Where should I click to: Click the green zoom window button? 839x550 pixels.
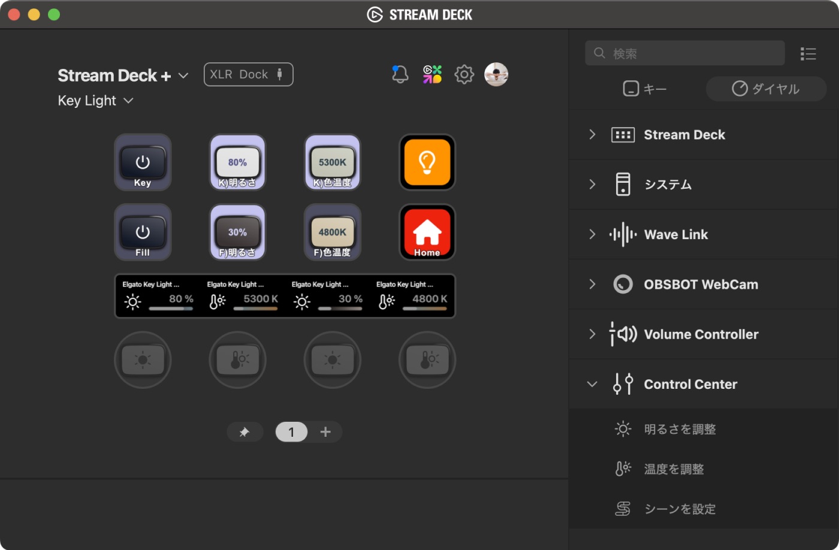click(x=54, y=14)
